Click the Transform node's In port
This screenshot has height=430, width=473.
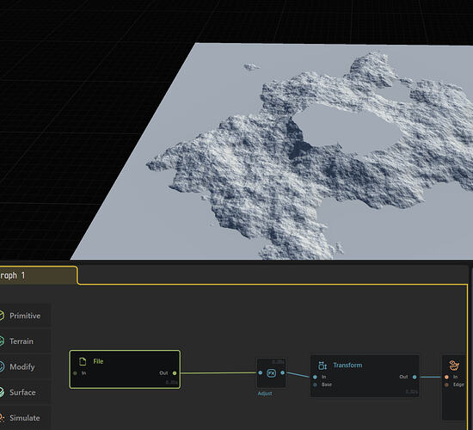tap(315, 377)
